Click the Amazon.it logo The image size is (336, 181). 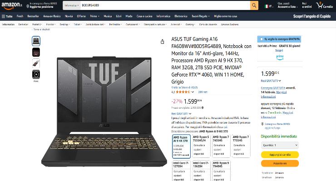(x=11, y=5)
